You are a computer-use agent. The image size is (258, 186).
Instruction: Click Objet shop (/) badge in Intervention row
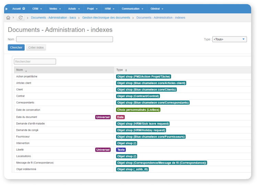[x=126, y=143]
